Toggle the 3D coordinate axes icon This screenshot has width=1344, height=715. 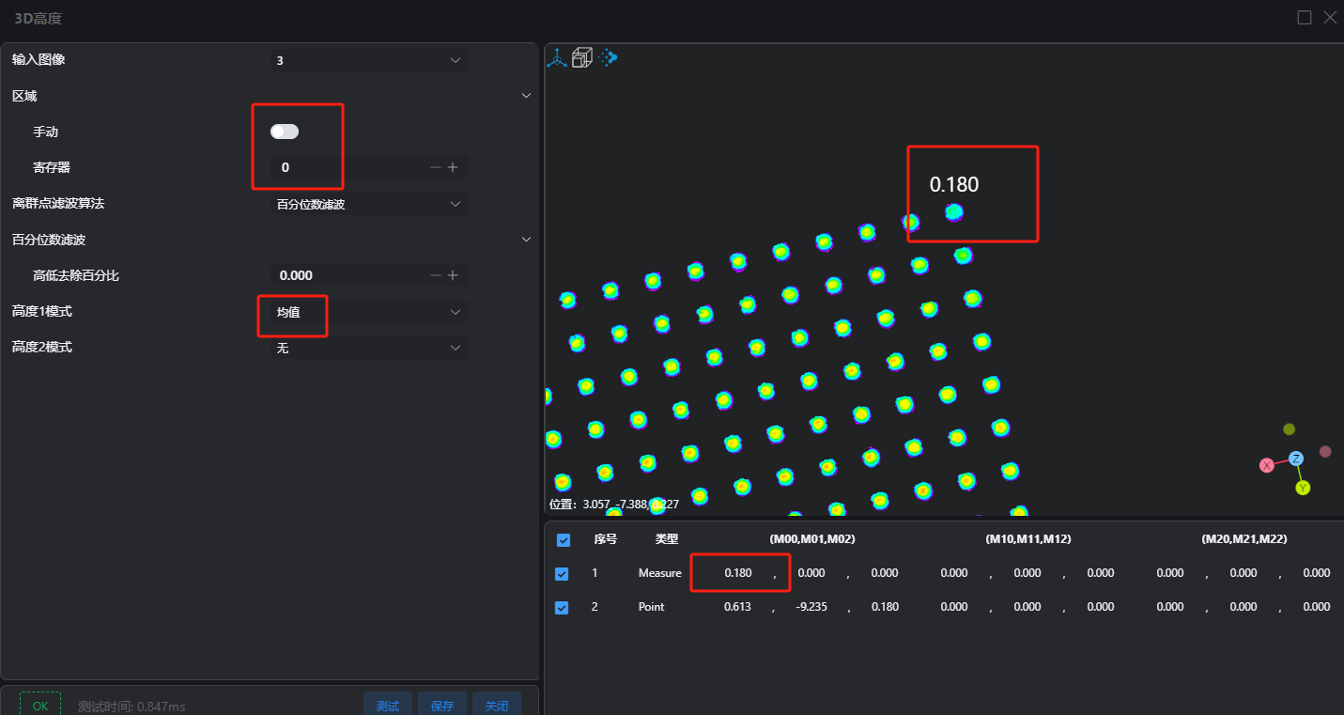557,58
